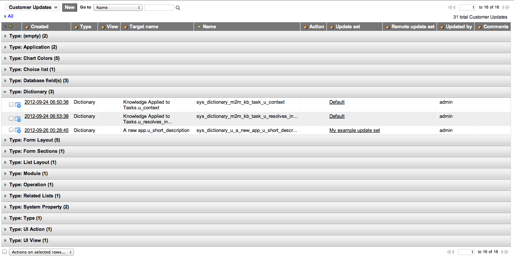
Task: Expand all groups using header triangle toggle
Action: pyautogui.click(x=5, y=26)
